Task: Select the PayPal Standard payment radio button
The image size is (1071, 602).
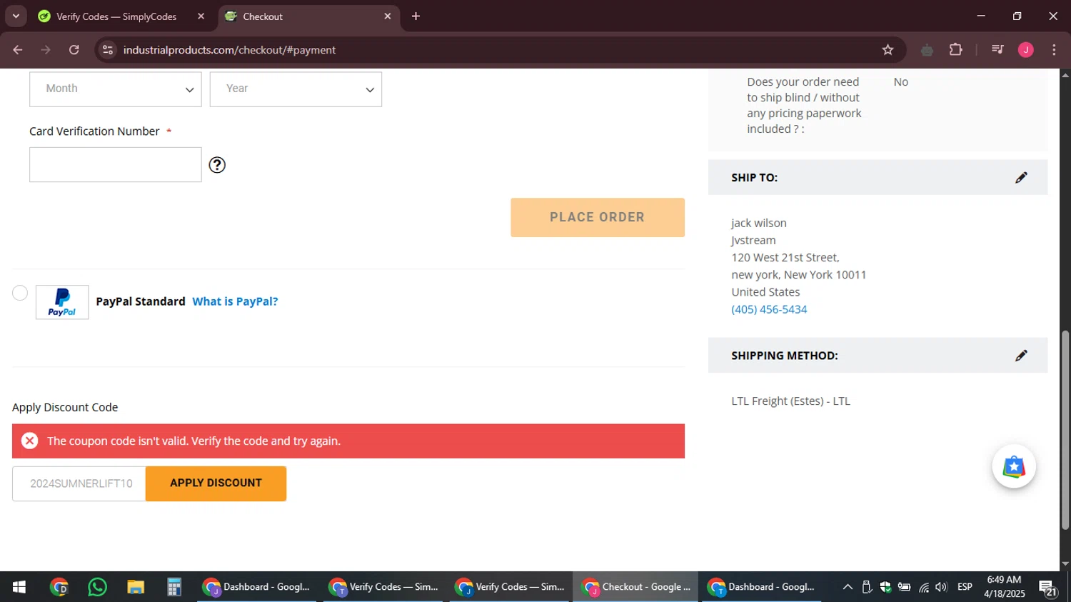Action: coord(20,293)
